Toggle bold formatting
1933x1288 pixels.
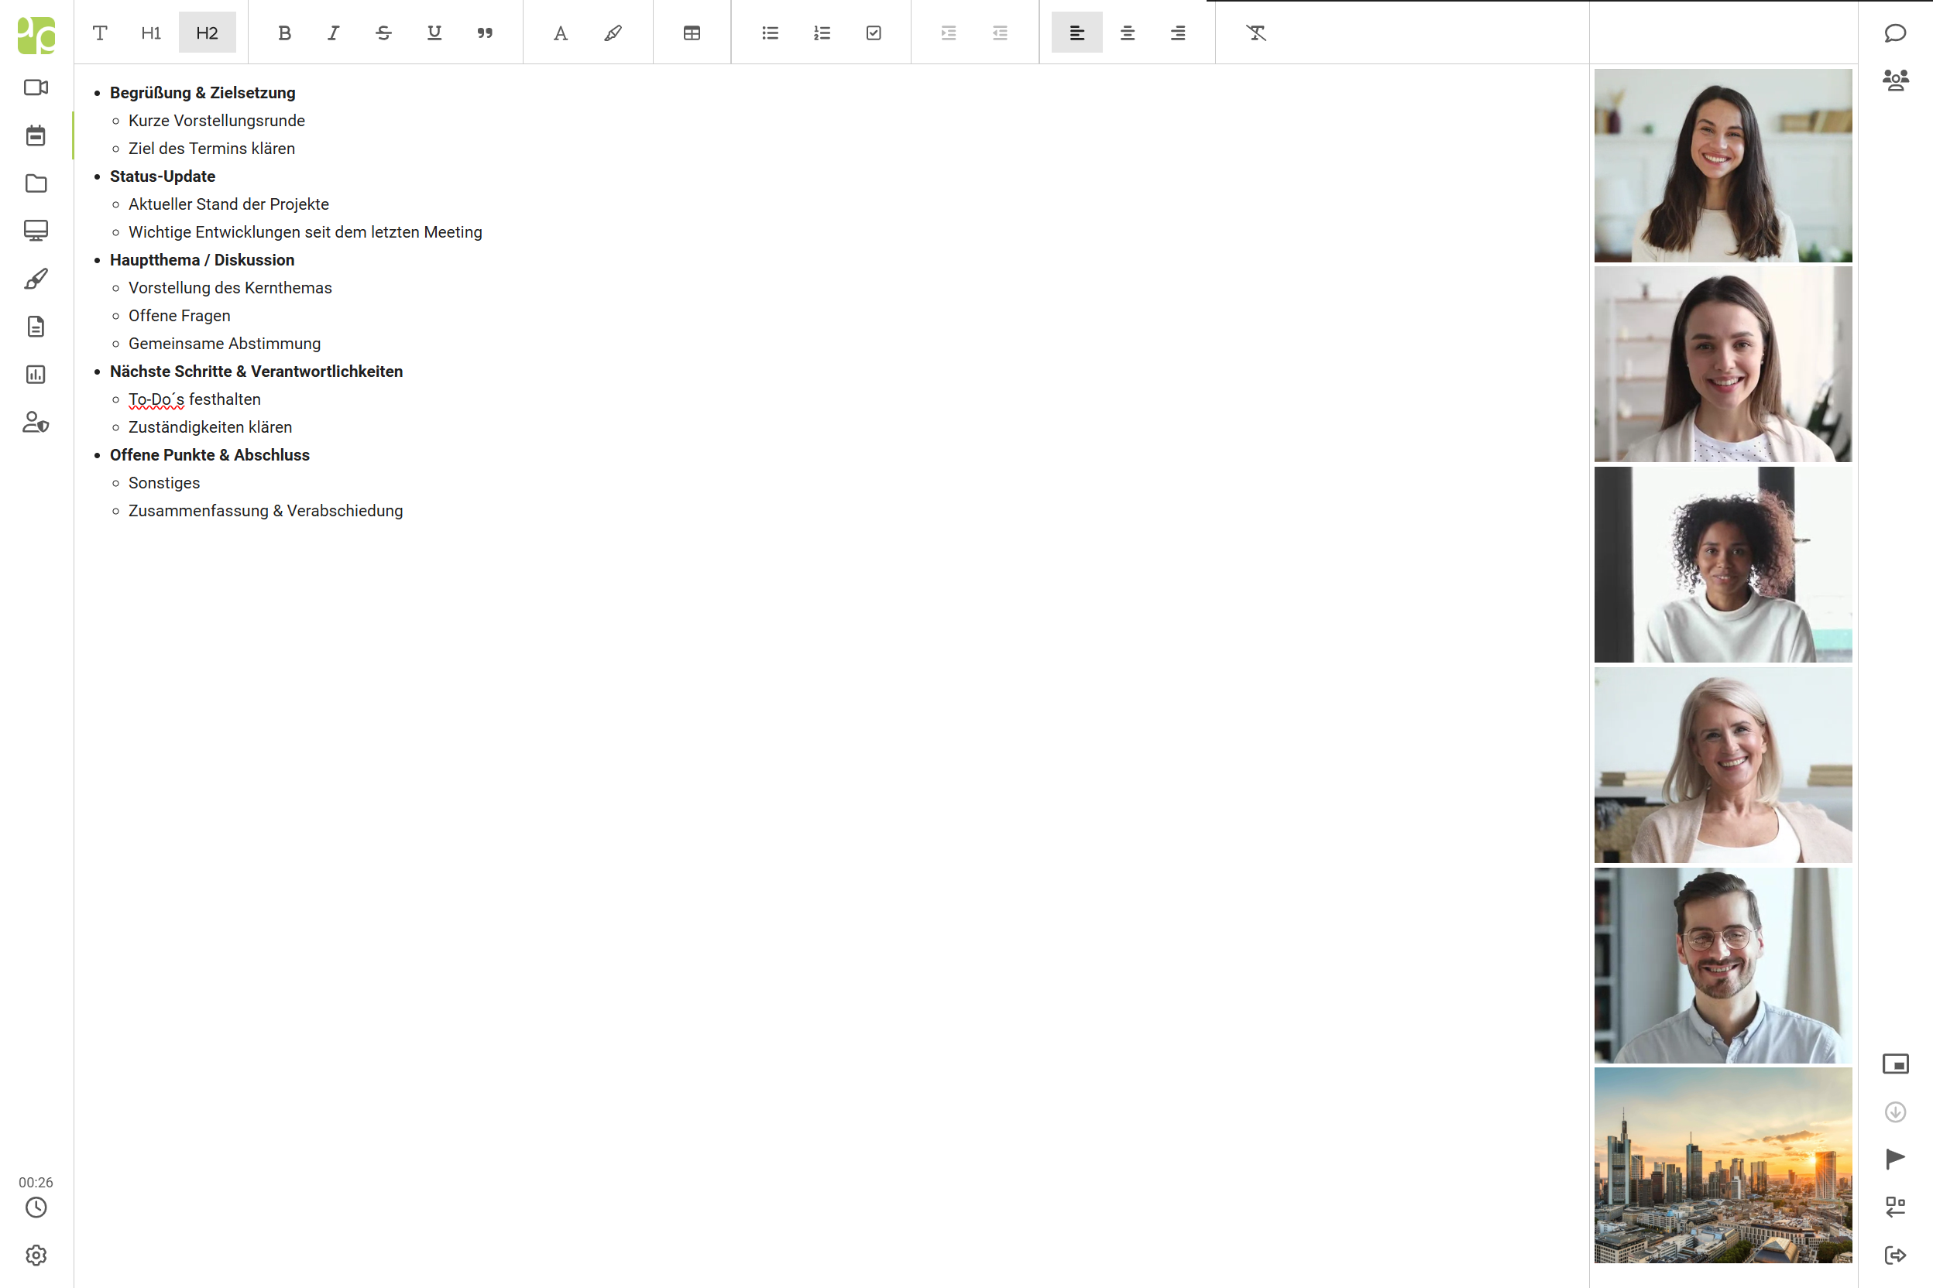click(x=284, y=33)
